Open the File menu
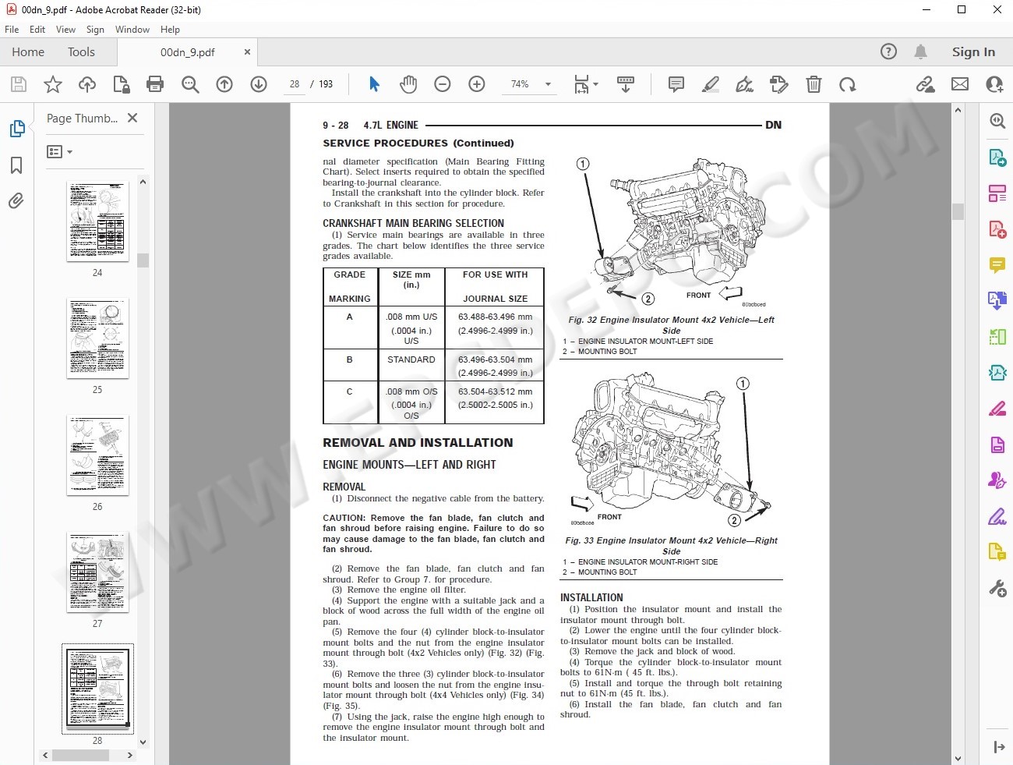The width and height of the screenshot is (1013, 765). click(12, 30)
